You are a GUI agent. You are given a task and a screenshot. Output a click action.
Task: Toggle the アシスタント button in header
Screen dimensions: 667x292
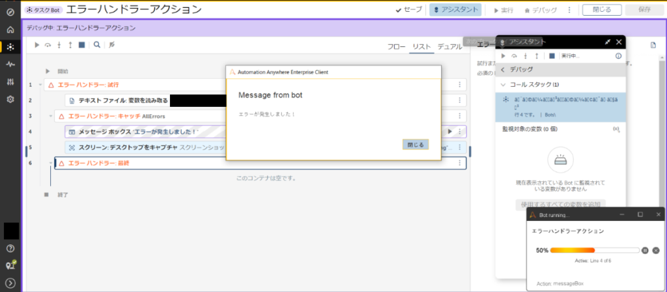[455, 10]
